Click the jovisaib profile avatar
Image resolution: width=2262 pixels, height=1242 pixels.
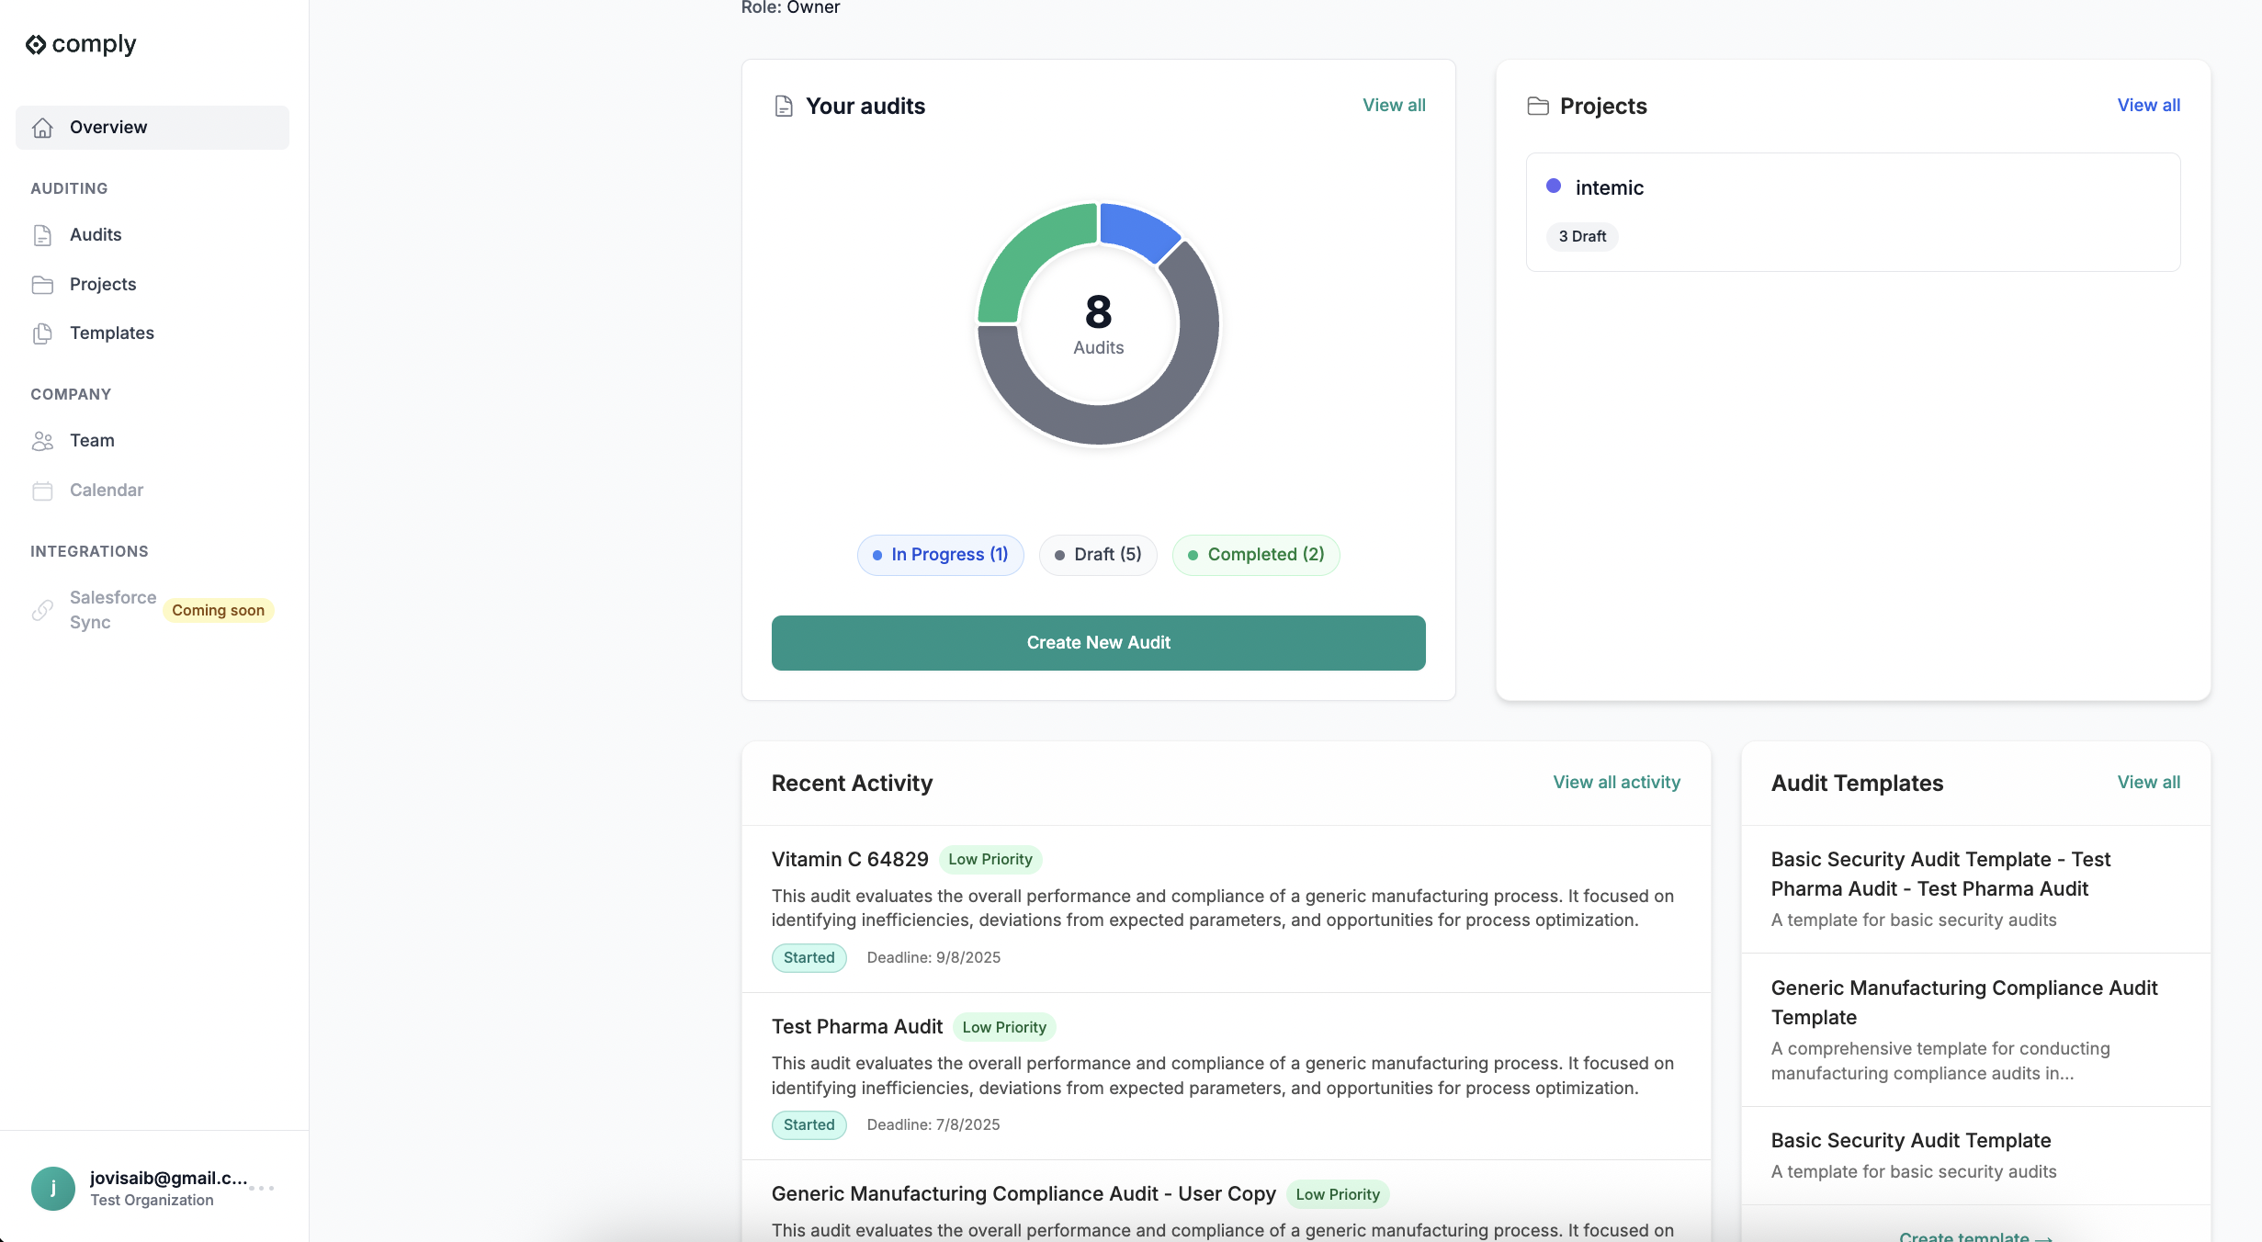coord(52,1188)
